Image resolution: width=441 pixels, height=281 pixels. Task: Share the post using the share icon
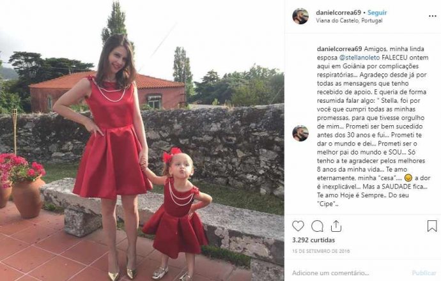(x=336, y=226)
